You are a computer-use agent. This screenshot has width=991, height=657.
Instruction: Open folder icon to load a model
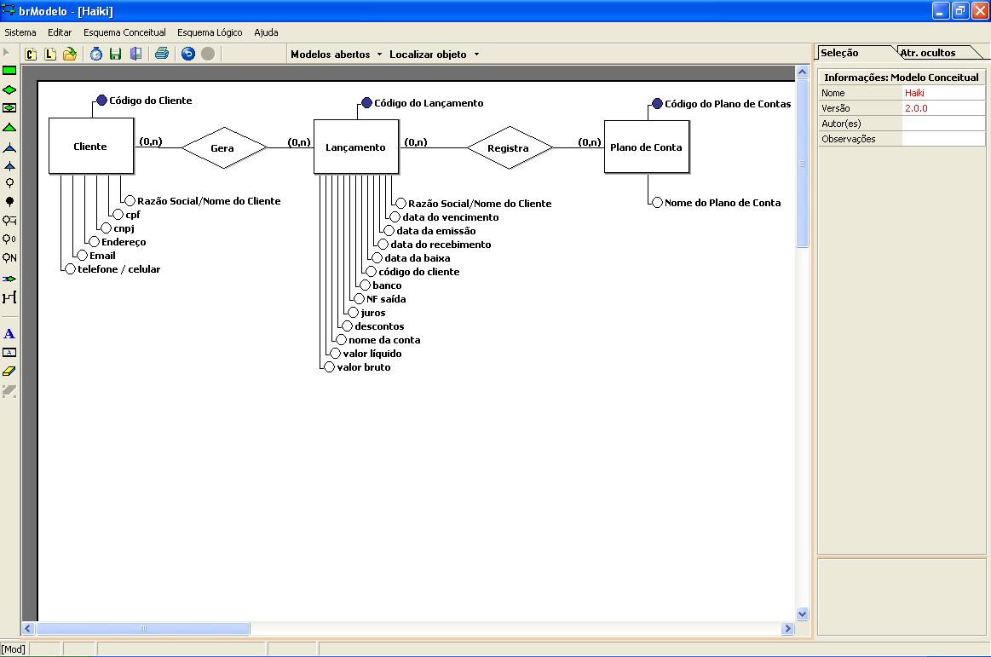[70, 54]
